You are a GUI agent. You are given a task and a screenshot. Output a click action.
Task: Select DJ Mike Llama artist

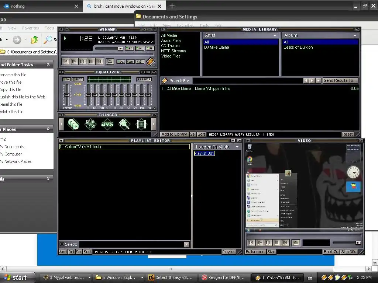coord(216,47)
